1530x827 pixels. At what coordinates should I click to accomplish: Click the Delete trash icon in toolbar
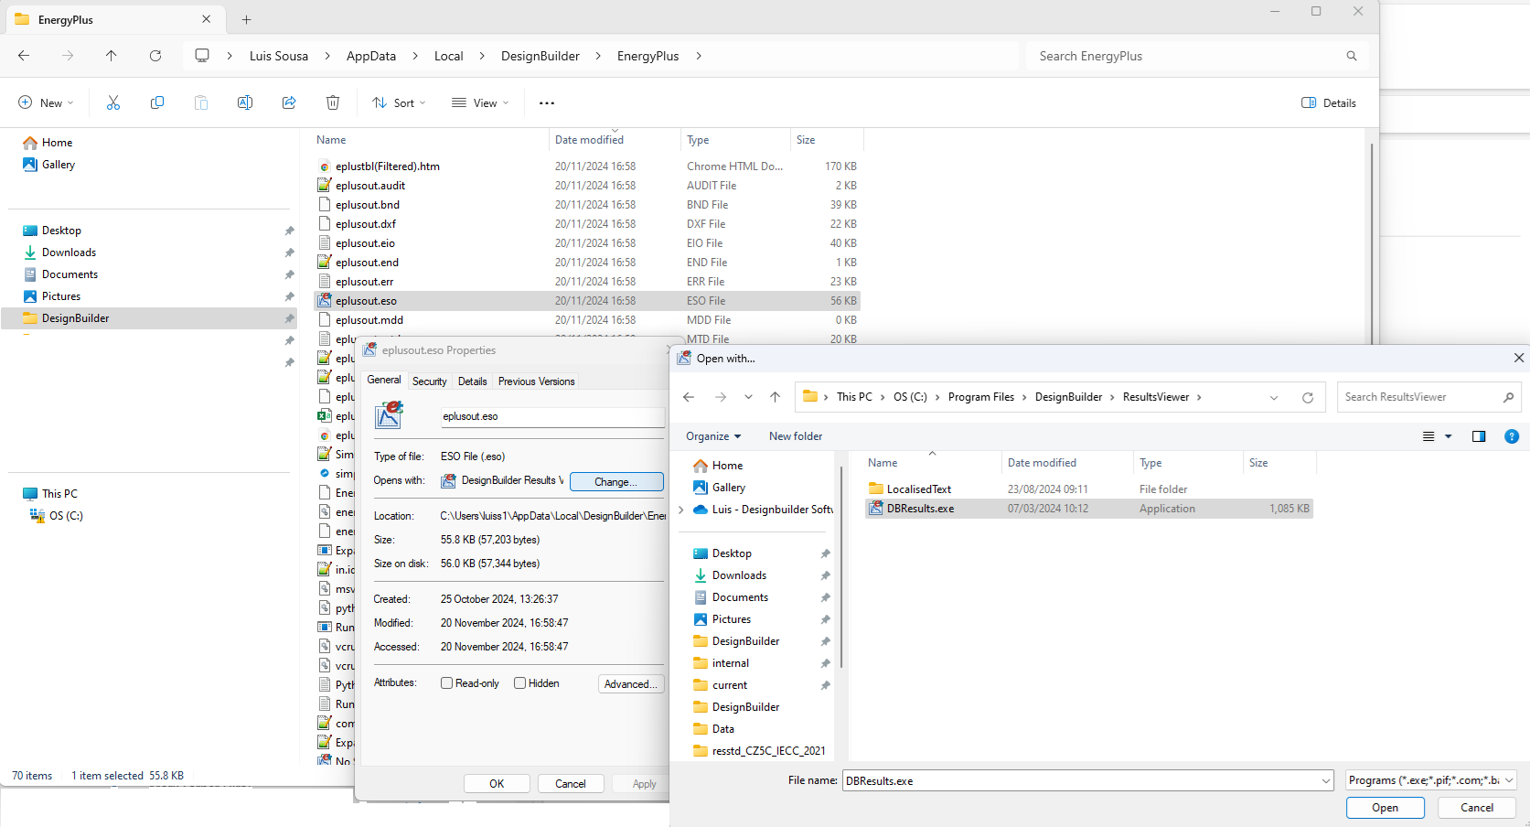click(333, 103)
